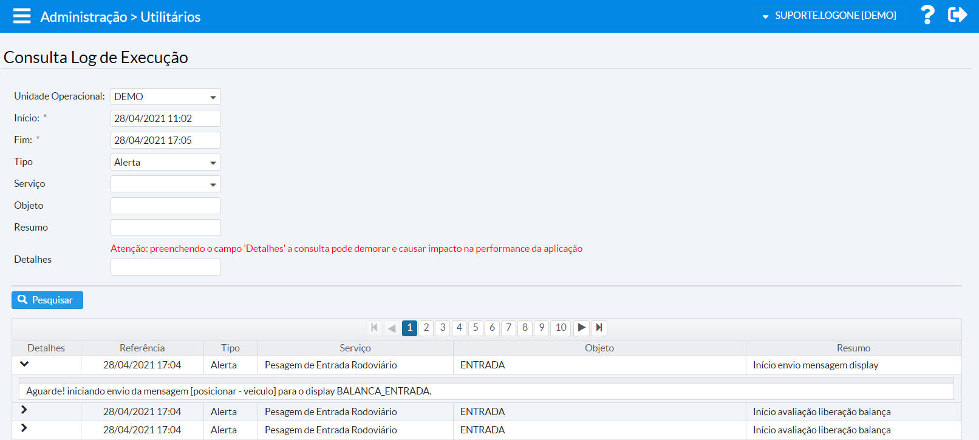This screenshot has height=440, width=979.
Task: Open the SUPORTE.LOGONE [DEMO] user menu
Action: (x=830, y=16)
